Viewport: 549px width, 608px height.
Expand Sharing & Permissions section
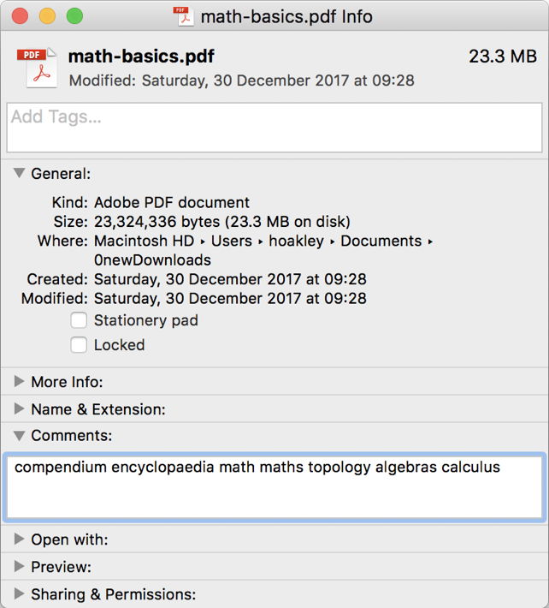click(19, 594)
